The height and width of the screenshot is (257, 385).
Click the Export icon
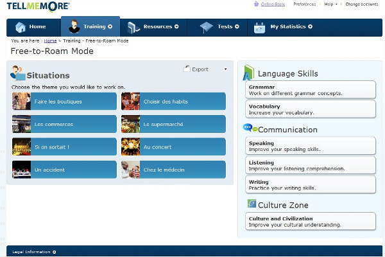(187, 69)
